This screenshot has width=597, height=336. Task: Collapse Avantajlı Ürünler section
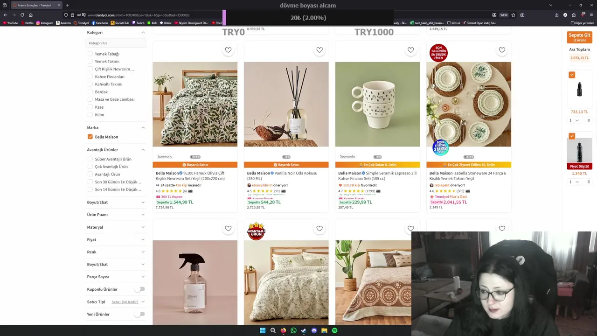(x=143, y=150)
